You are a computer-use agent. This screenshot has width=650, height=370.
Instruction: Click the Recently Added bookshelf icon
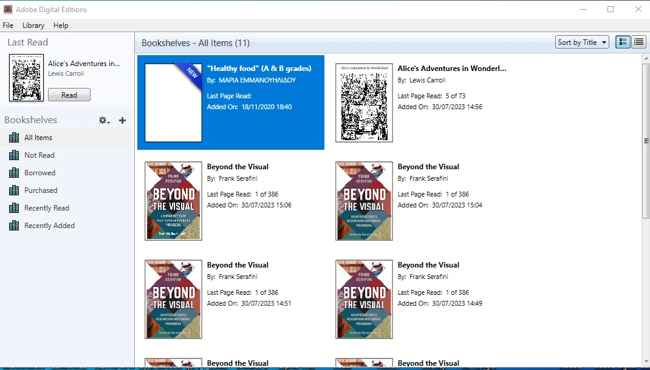point(14,226)
